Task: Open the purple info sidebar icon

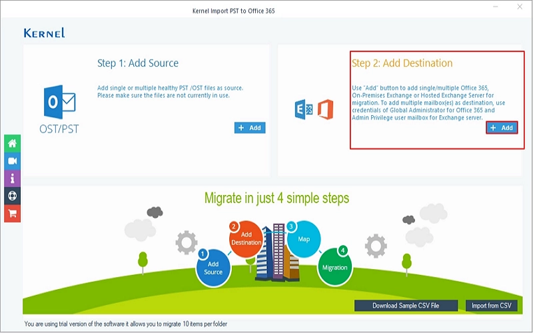Action: 12,178
